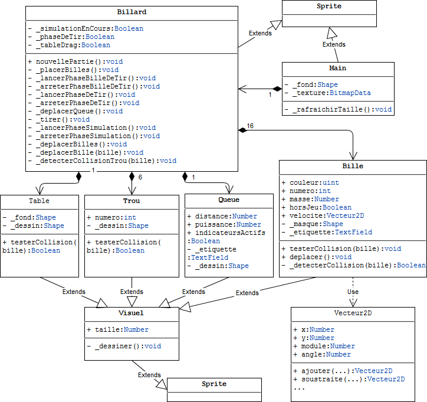Select the masse:Number attribute
This screenshot has width=427, height=402.
tap(310, 199)
